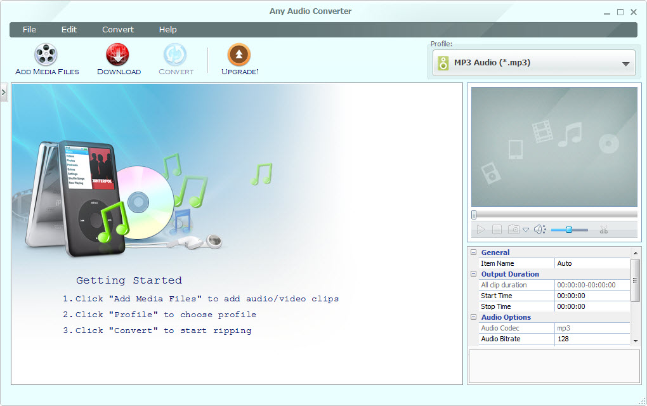Click the Add Media Files label
The width and height of the screenshot is (647, 406).
coord(47,72)
